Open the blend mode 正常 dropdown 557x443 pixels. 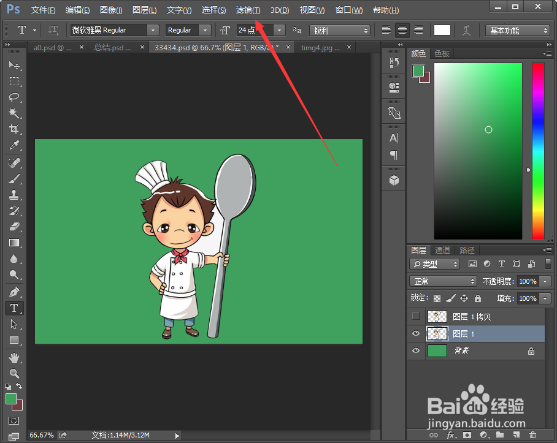[x=443, y=281]
